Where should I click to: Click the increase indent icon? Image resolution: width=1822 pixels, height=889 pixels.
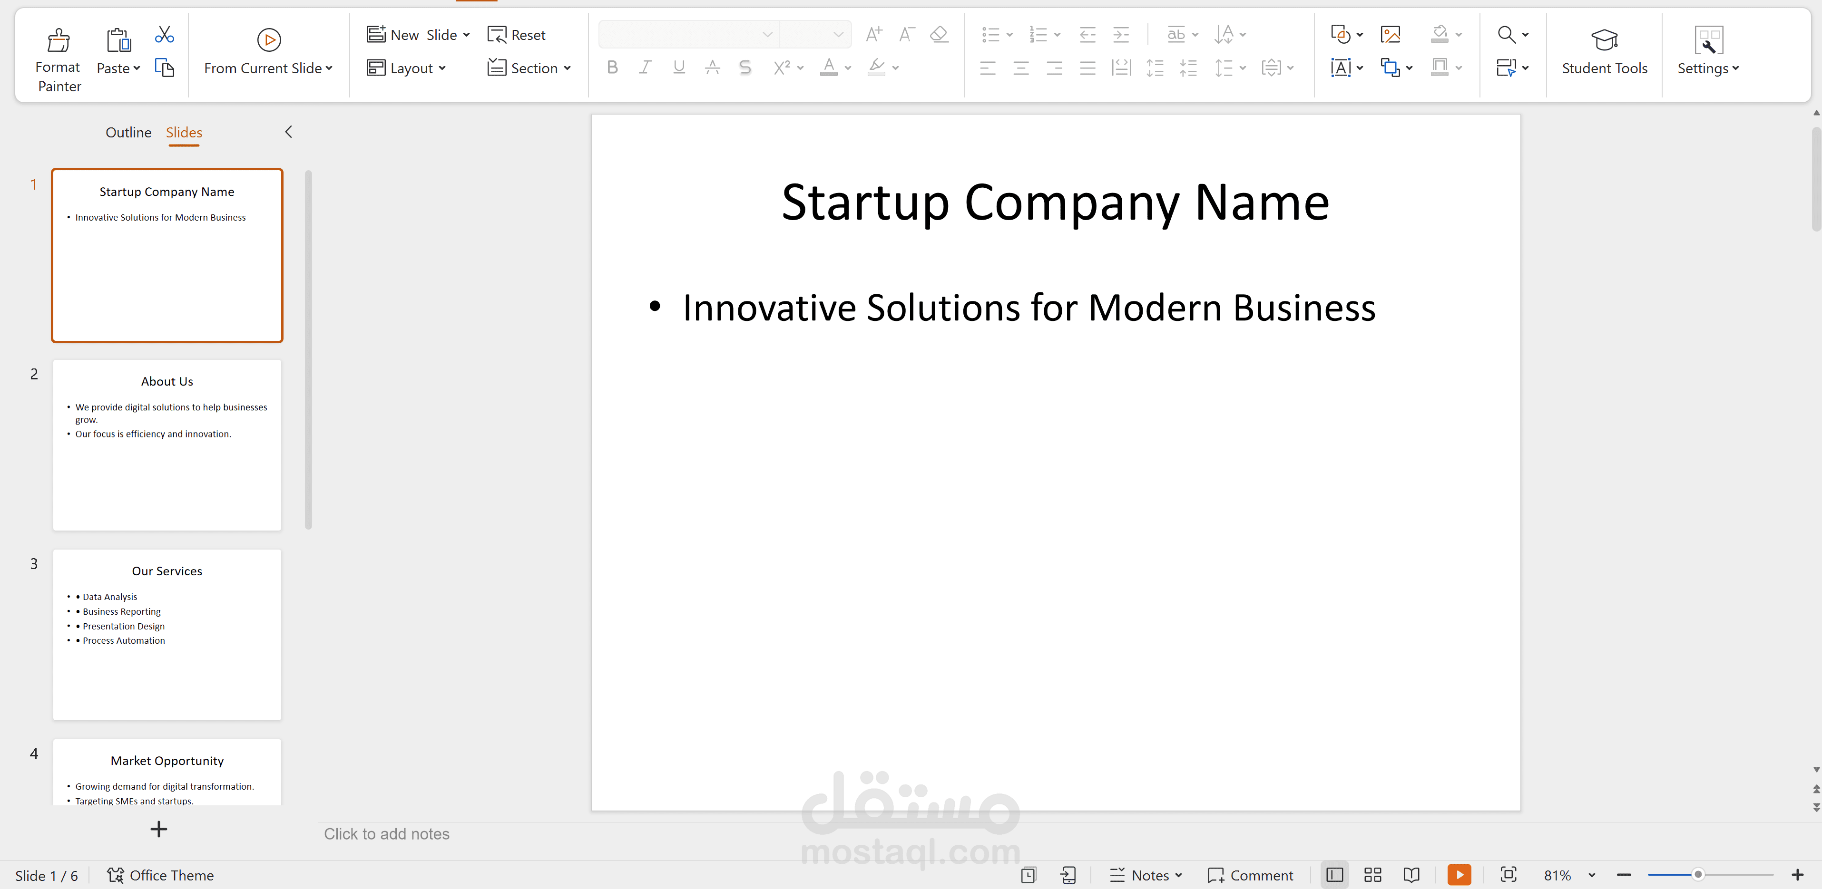click(x=1121, y=34)
